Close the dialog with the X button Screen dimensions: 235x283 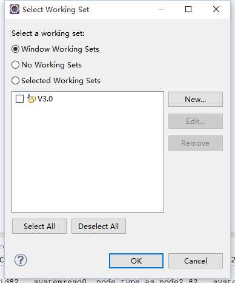216,9
